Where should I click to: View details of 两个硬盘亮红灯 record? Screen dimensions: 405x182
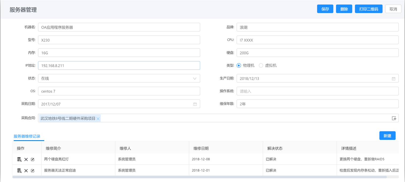(x=19, y=159)
